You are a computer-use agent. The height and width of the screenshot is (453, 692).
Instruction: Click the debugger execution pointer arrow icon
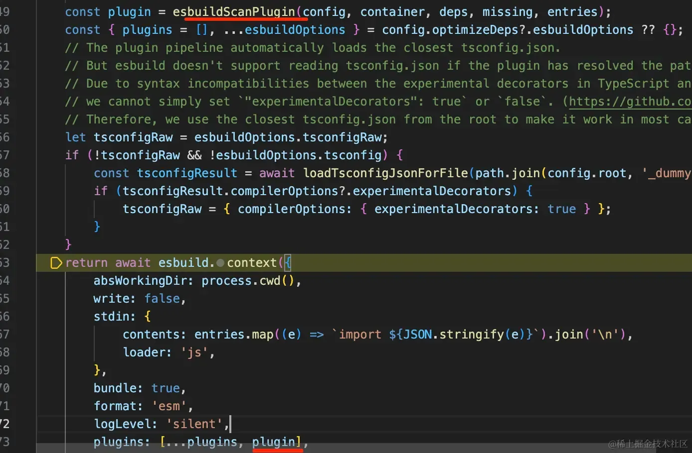(56, 263)
